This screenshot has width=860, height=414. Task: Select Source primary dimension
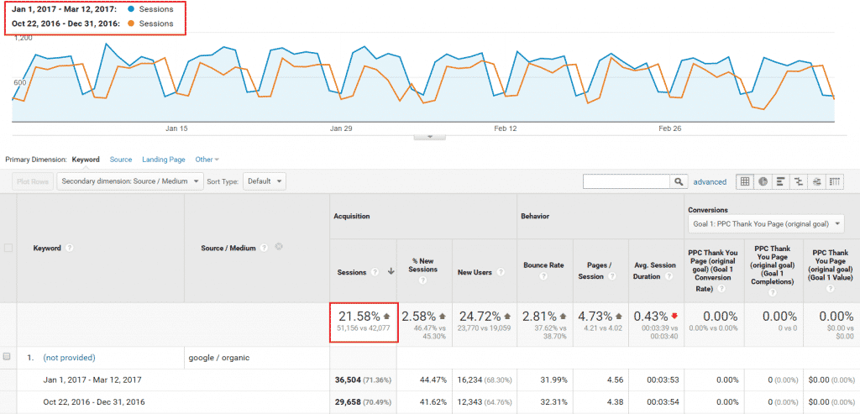click(x=121, y=160)
